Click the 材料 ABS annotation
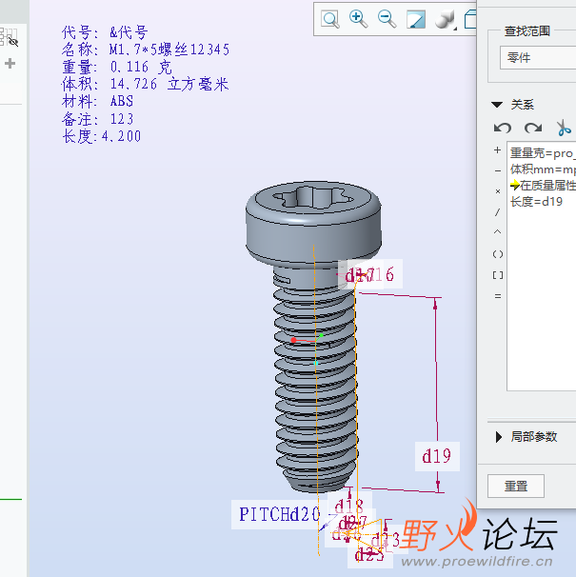The height and width of the screenshot is (577, 576). pyautogui.click(x=97, y=101)
